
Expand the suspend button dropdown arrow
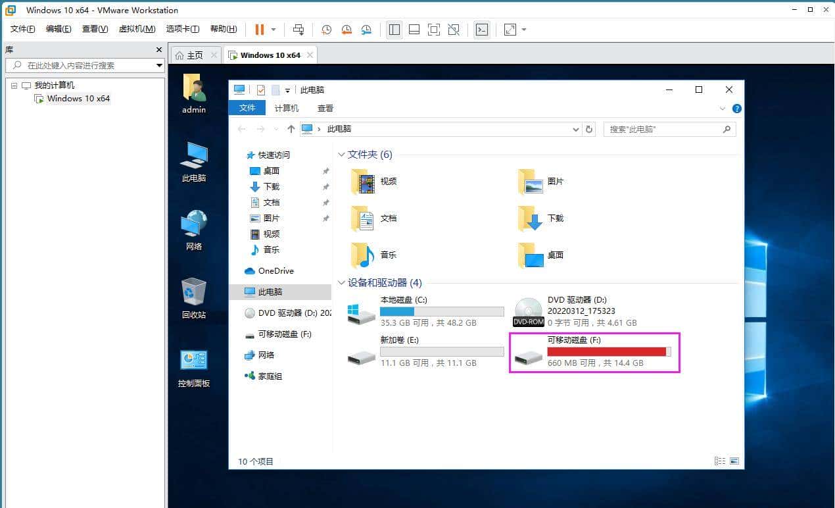point(272,30)
